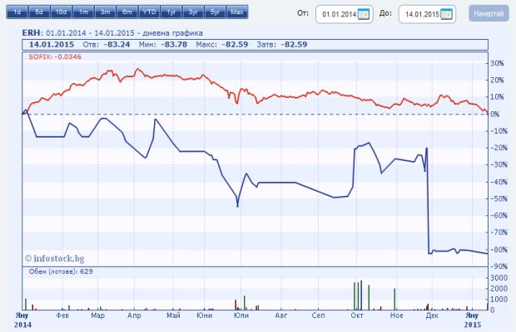Open calendar picker for start date
The height and width of the screenshot is (332, 516).
(364, 14)
